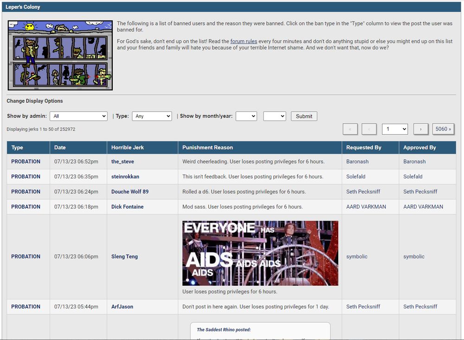464x340 pixels.
Task: Jump to last page 5060
Action: [443, 129]
